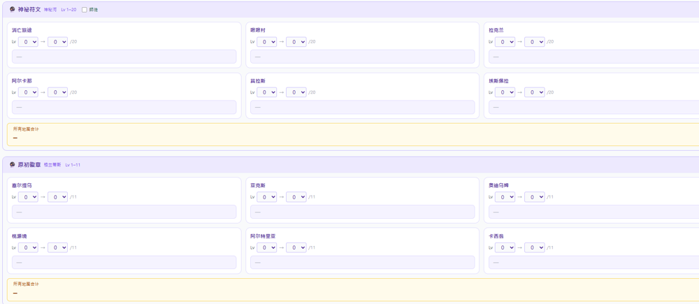The height and width of the screenshot is (304, 699).
Task: Click the result box under 阿尔特里亚
Action: coord(362,263)
